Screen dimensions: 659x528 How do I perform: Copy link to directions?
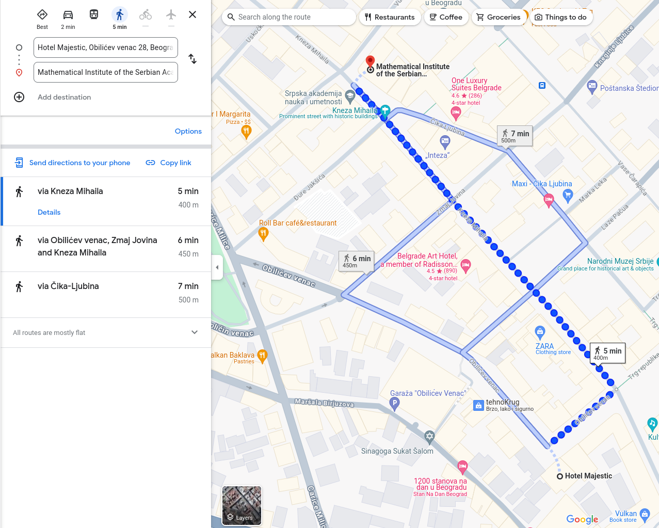(169, 163)
